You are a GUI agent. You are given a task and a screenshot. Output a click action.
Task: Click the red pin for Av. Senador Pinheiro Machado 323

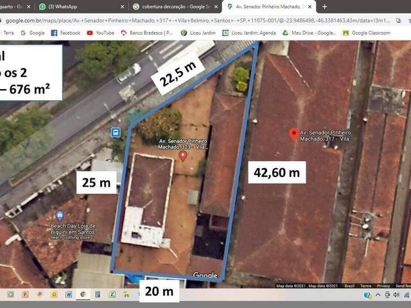click(182, 155)
